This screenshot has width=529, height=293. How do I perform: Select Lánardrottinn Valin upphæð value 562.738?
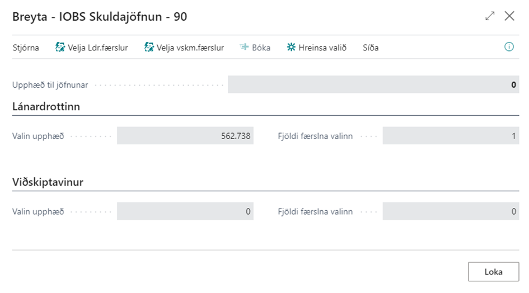[185, 136]
